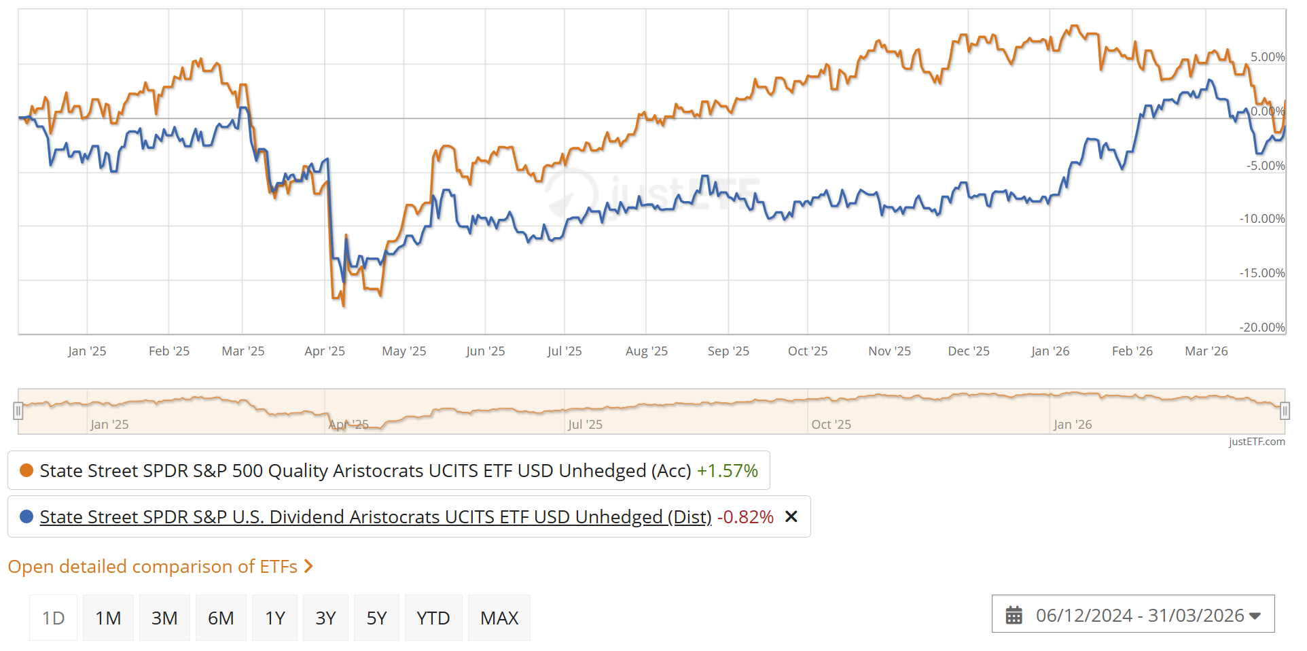Select the 6M time range

[x=221, y=618]
